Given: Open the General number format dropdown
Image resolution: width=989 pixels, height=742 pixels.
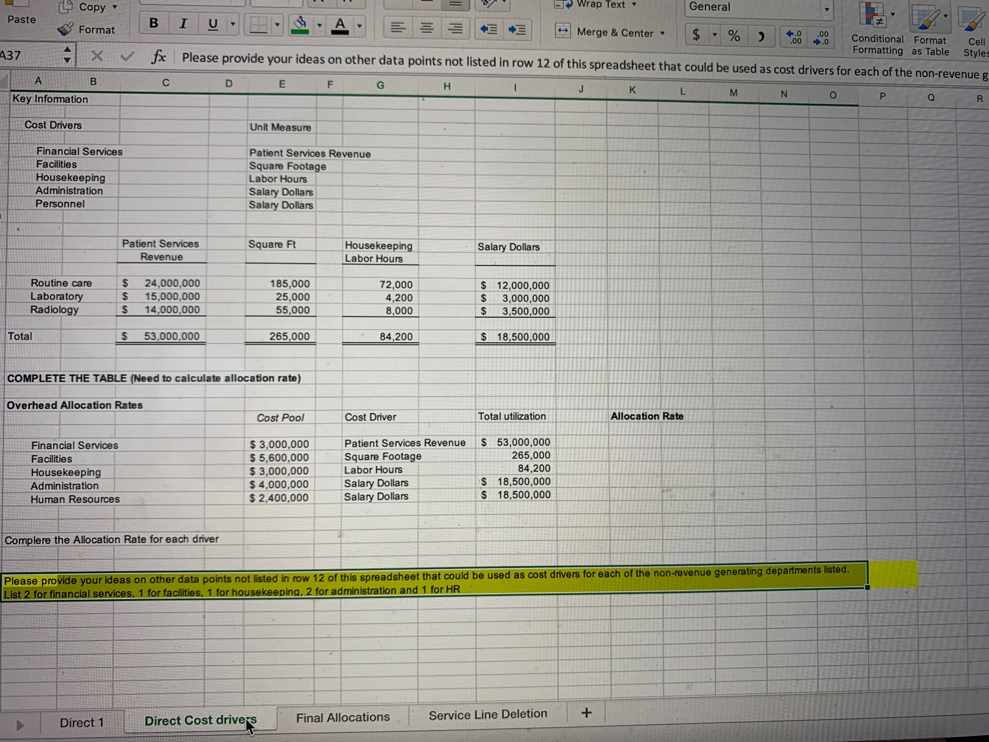Looking at the screenshot, I should 827,9.
